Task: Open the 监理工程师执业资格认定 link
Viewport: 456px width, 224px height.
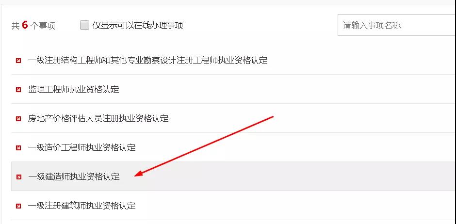Action: [x=74, y=89]
